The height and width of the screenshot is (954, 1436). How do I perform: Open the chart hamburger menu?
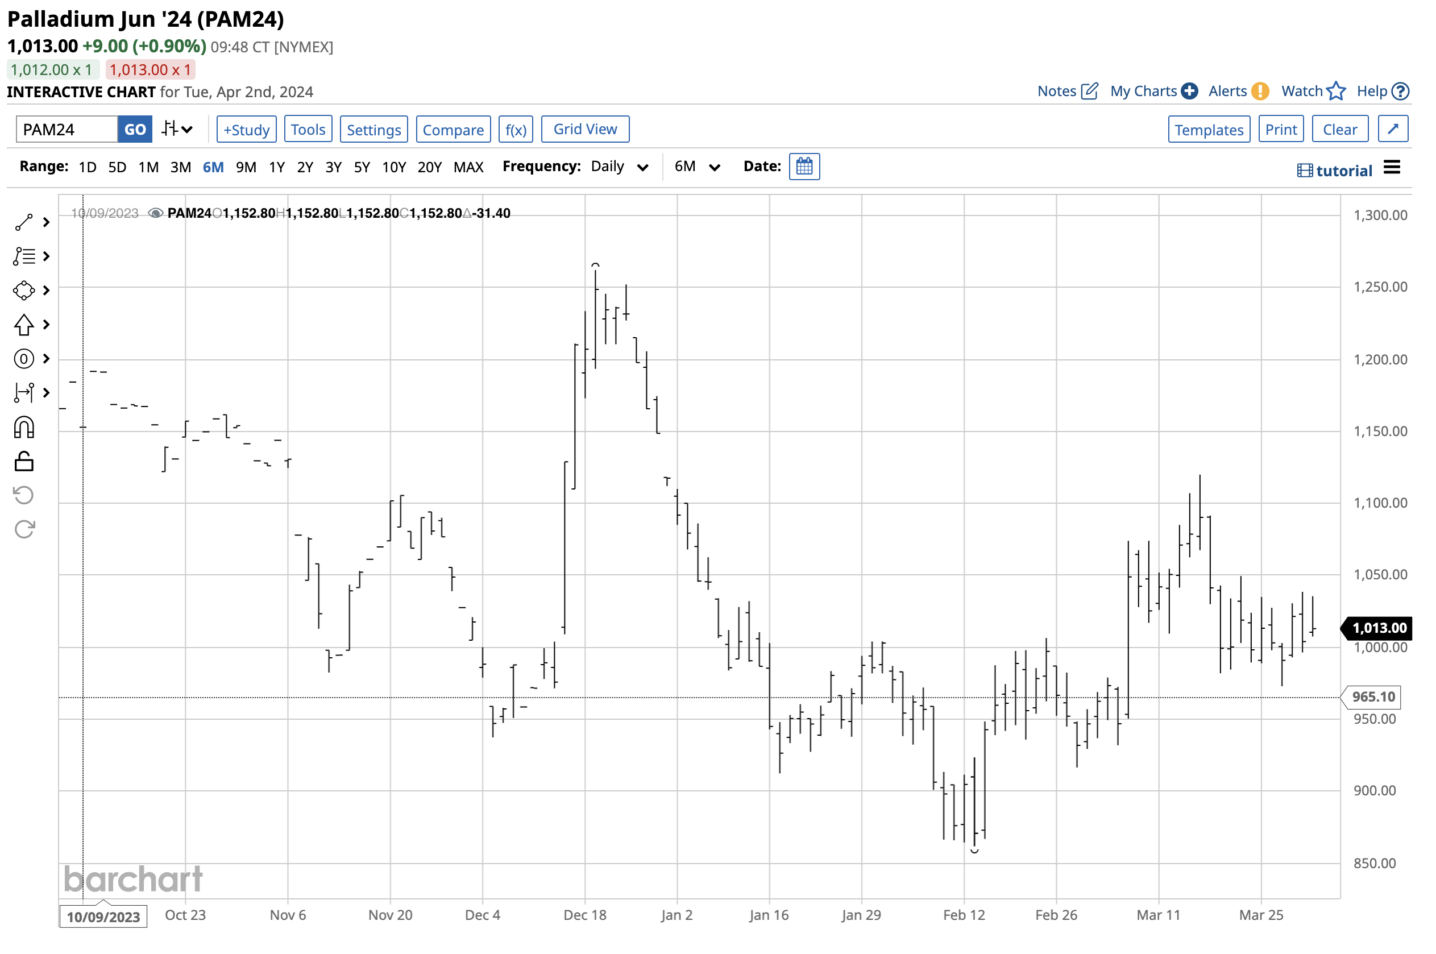coord(1392,168)
